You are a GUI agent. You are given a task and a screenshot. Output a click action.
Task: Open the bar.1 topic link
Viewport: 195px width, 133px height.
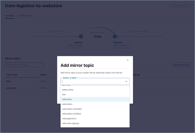point(9,81)
